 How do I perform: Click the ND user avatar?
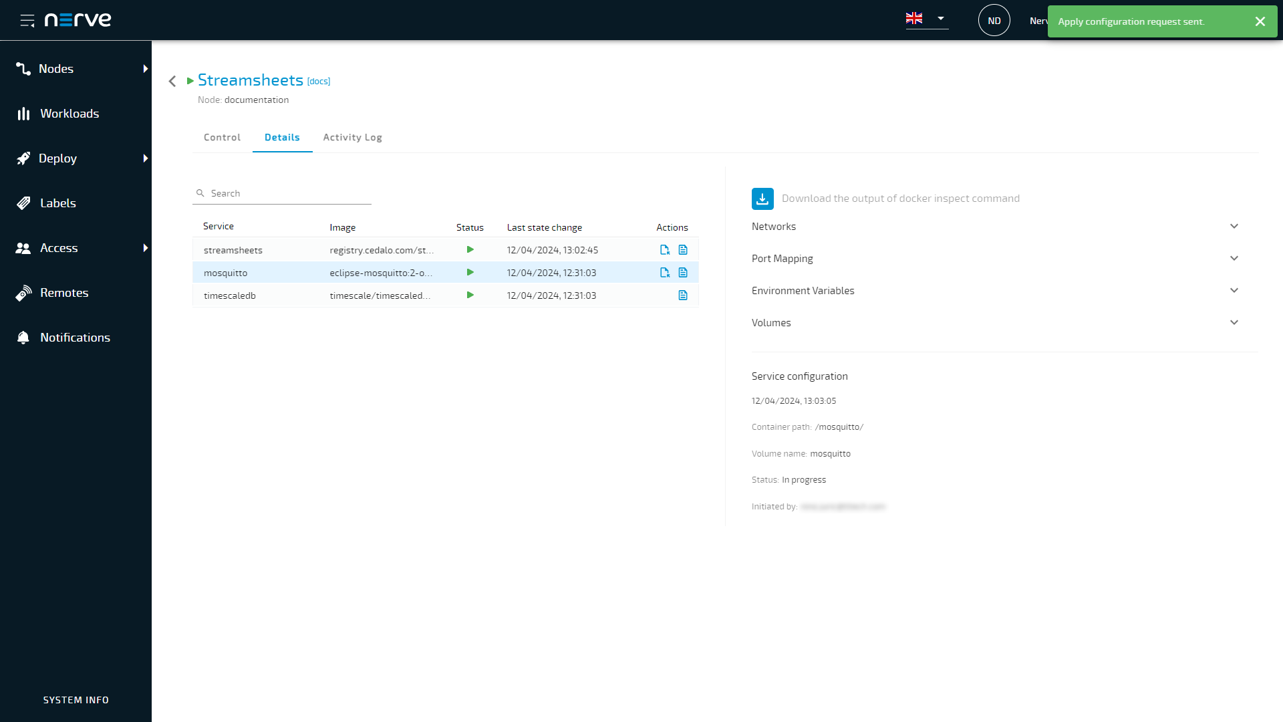tap(994, 21)
